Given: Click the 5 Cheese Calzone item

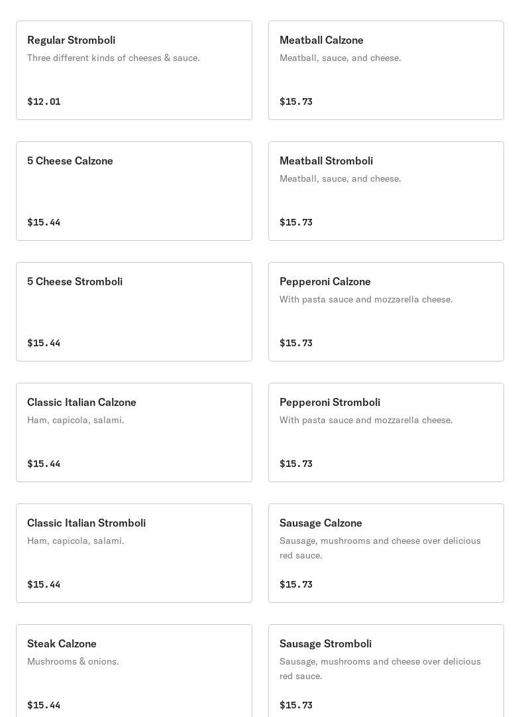Looking at the screenshot, I should (x=134, y=191).
